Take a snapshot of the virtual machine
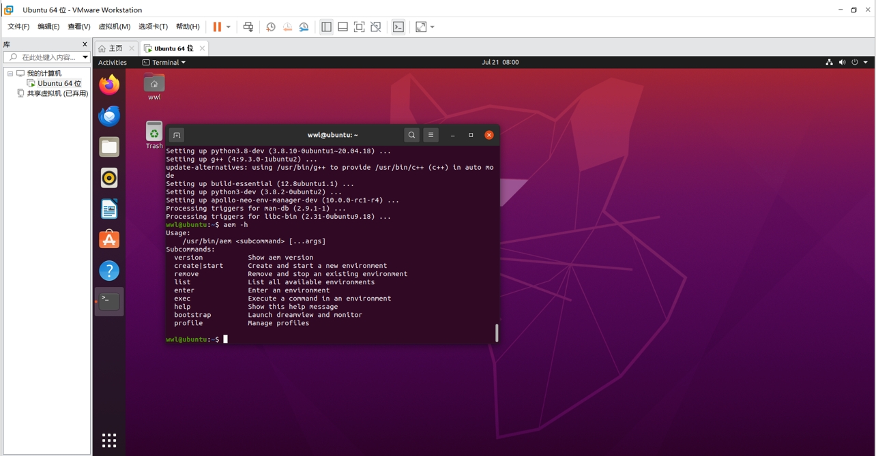Image resolution: width=876 pixels, height=456 pixels. pyautogui.click(x=270, y=27)
